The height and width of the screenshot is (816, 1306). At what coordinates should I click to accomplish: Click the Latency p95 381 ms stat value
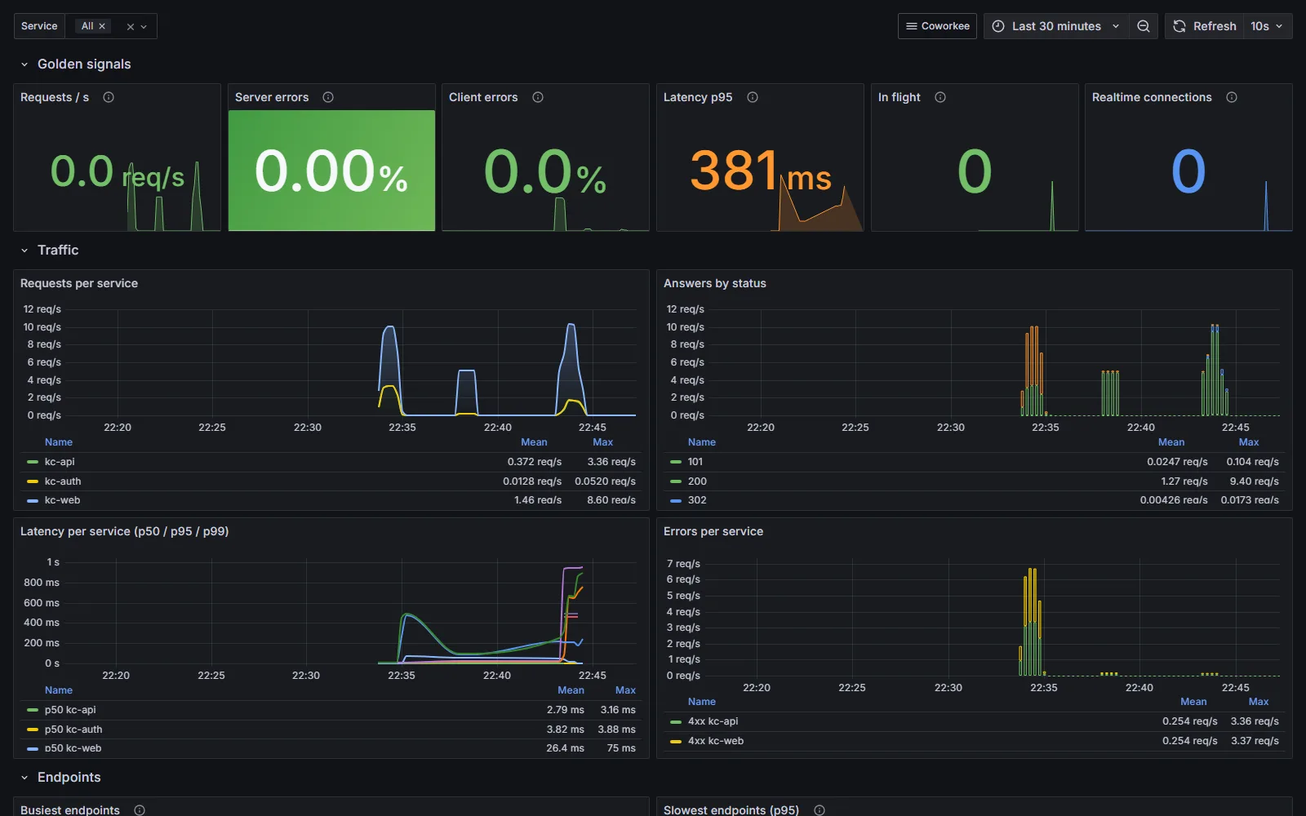761,171
